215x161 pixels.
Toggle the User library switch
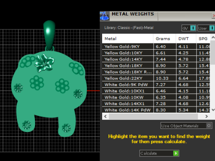pyautogui.click(x=206, y=28)
